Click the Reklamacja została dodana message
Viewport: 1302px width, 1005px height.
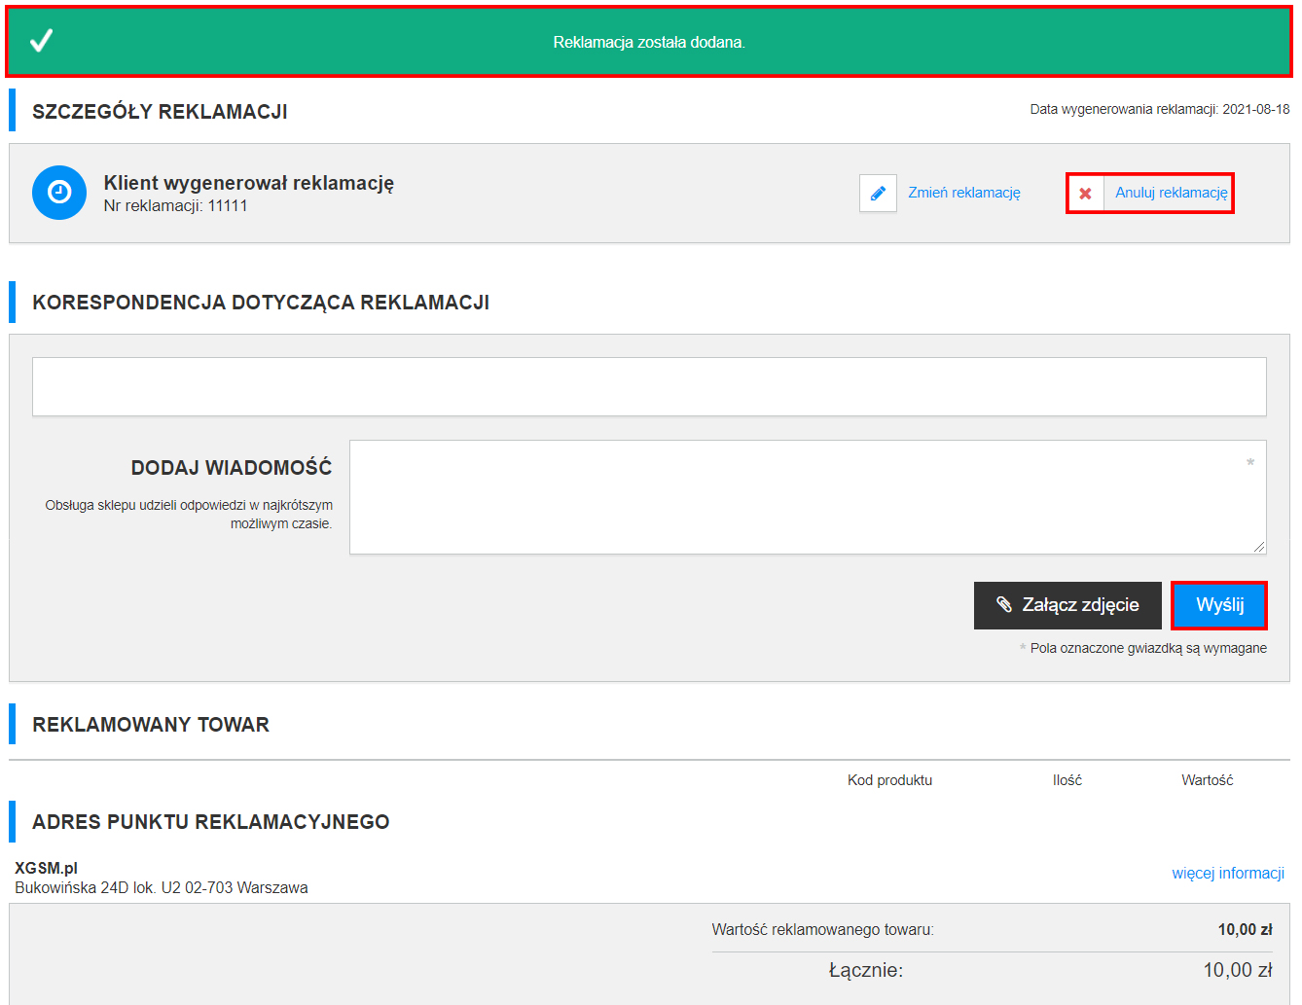coord(649,42)
